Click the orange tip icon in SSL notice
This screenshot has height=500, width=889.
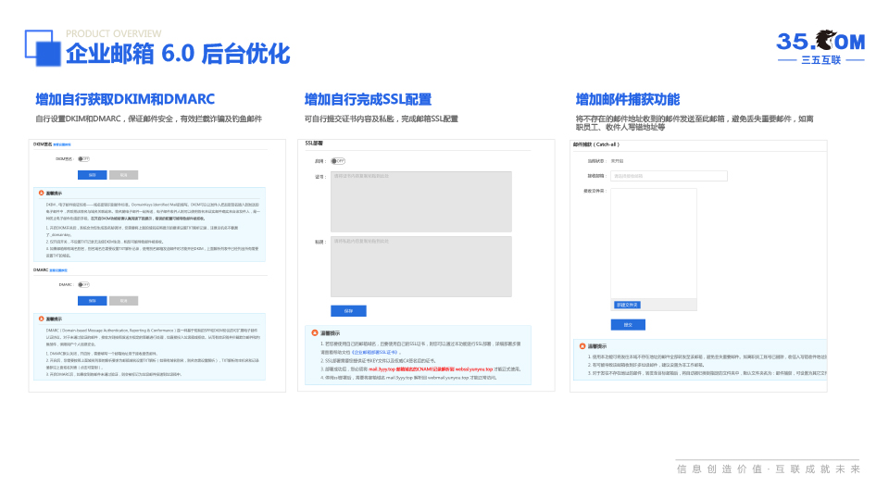pyautogui.click(x=315, y=332)
